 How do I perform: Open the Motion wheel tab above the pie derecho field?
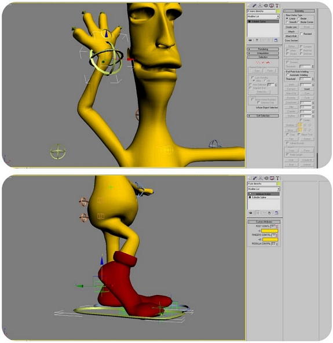pos(266,178)
